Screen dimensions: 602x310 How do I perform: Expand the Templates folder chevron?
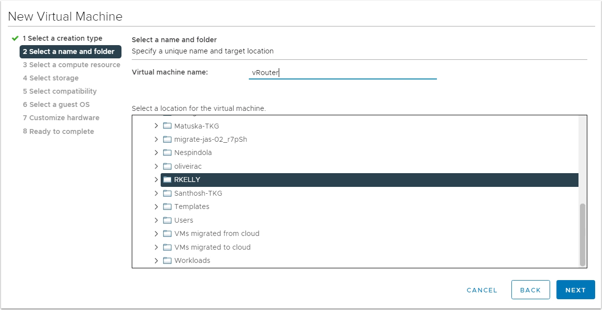156,207
